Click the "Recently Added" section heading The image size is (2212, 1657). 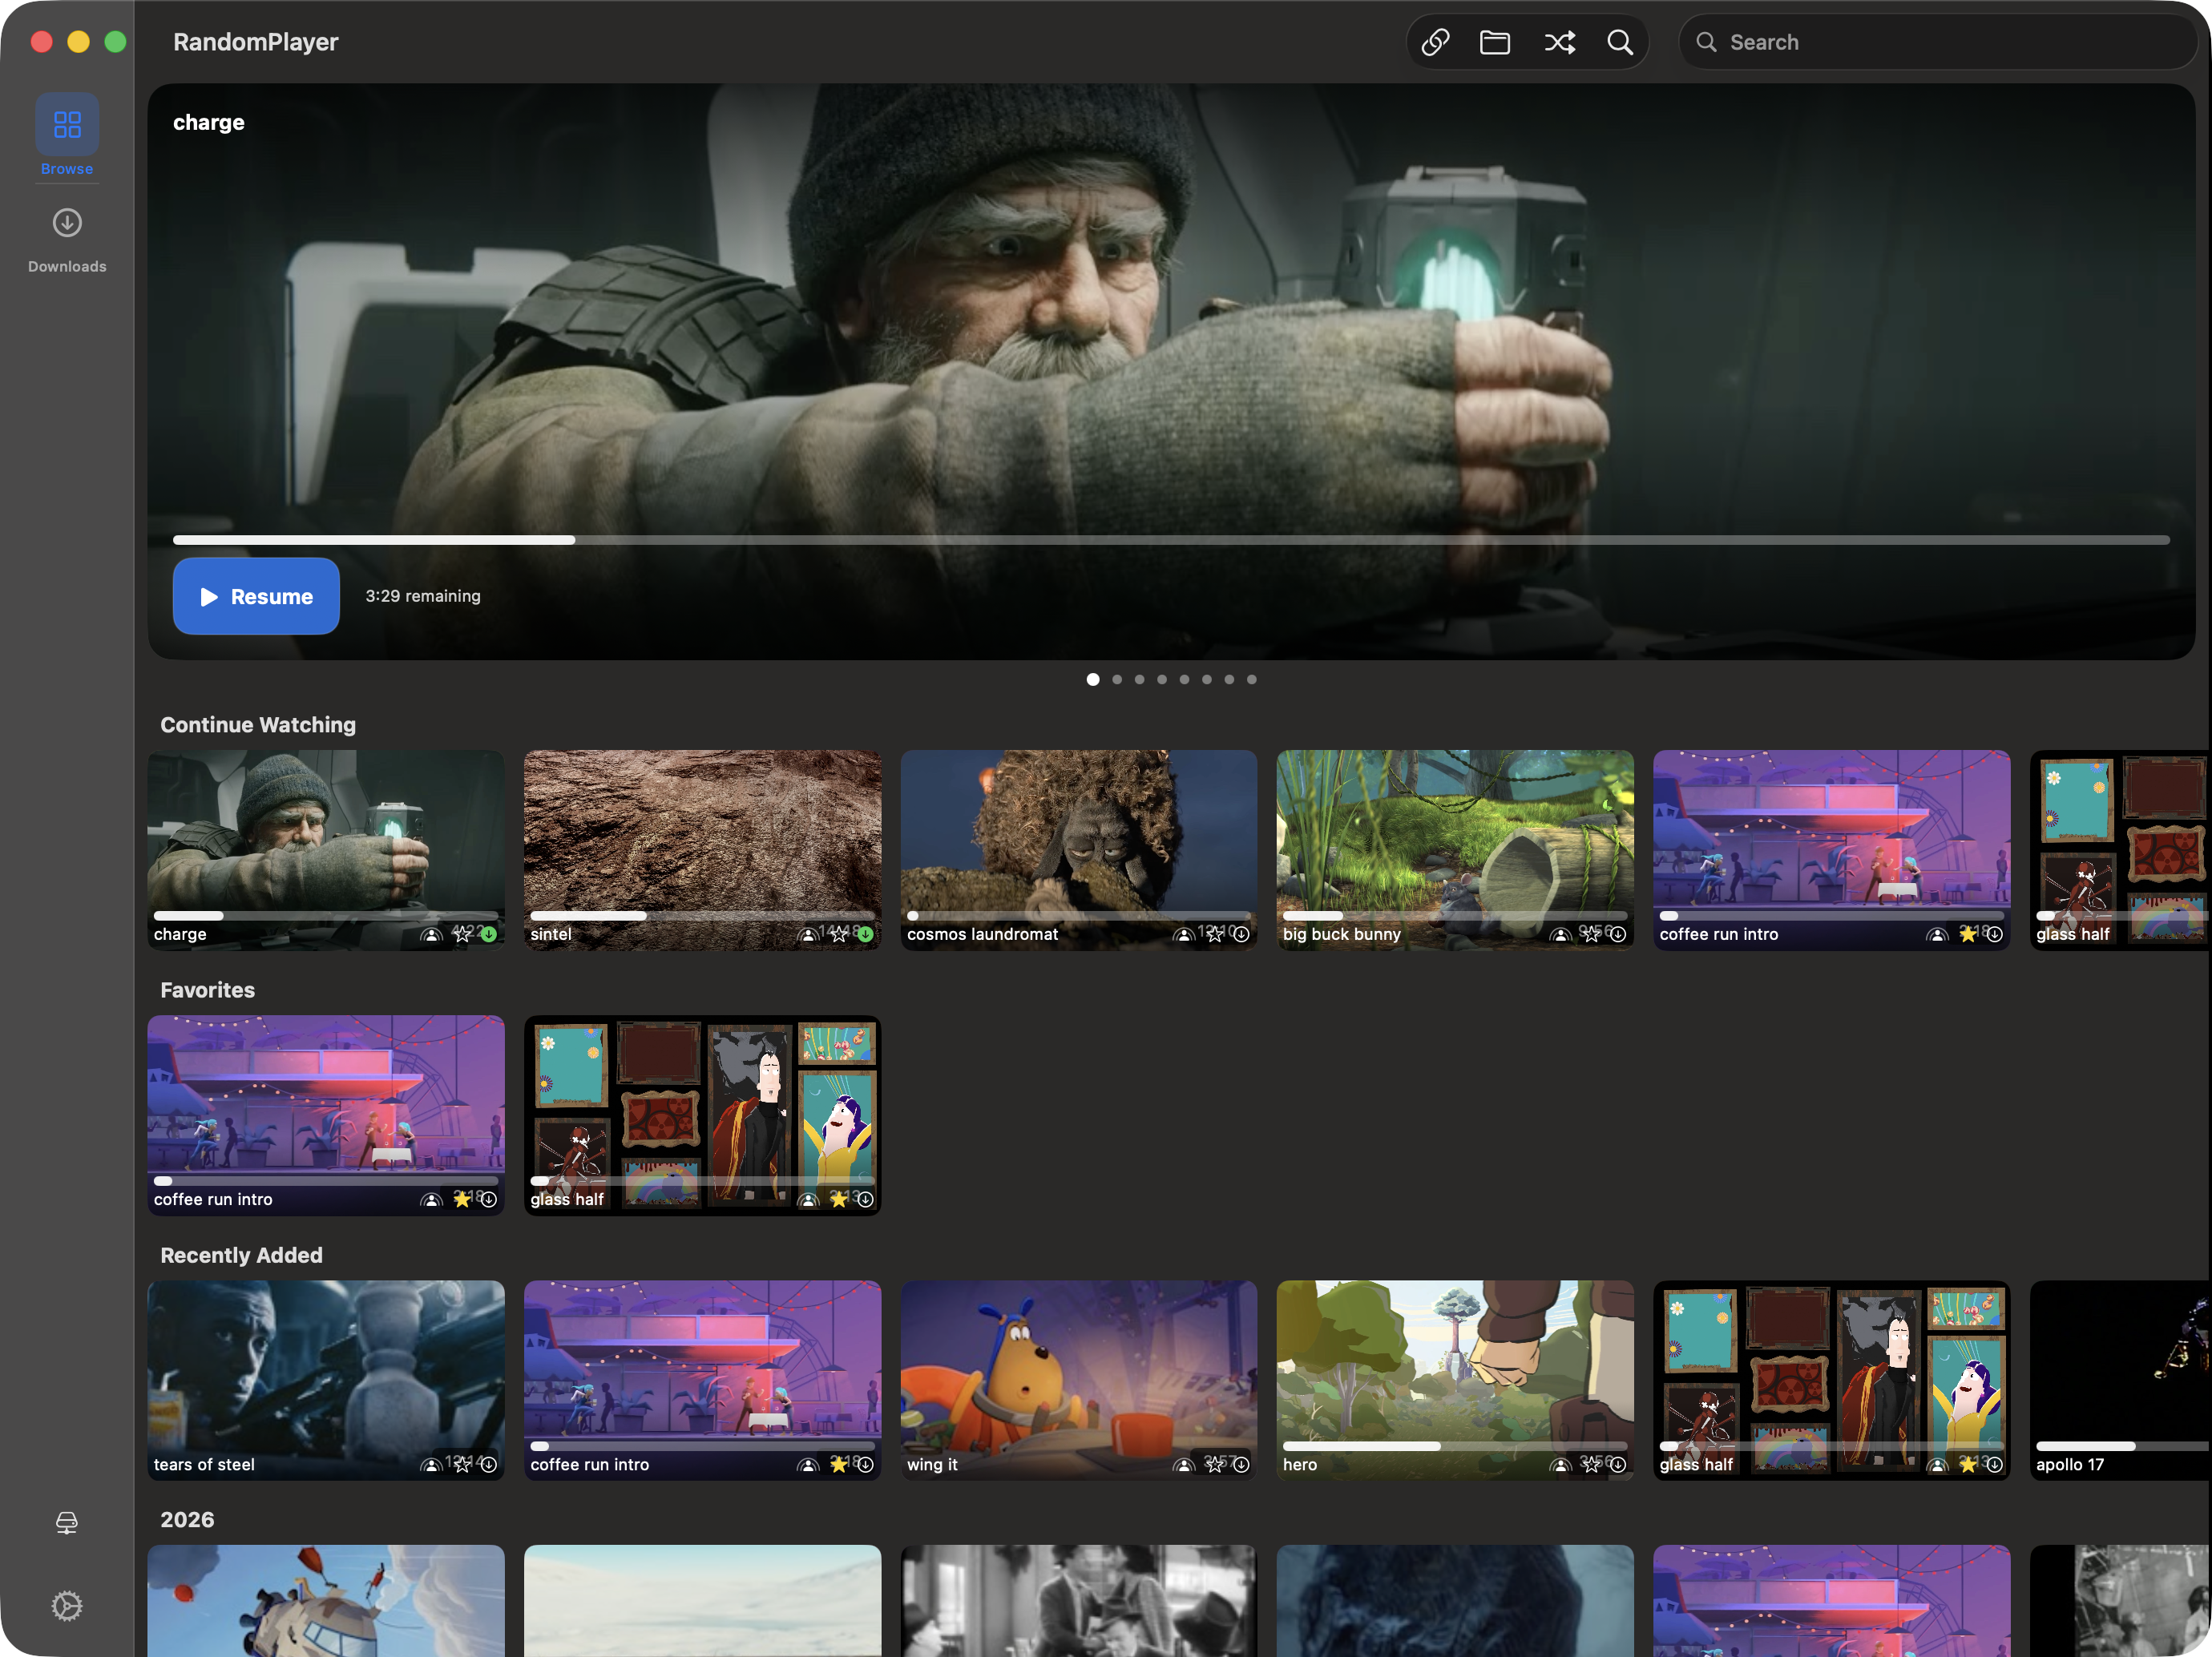pos(241,1255)
